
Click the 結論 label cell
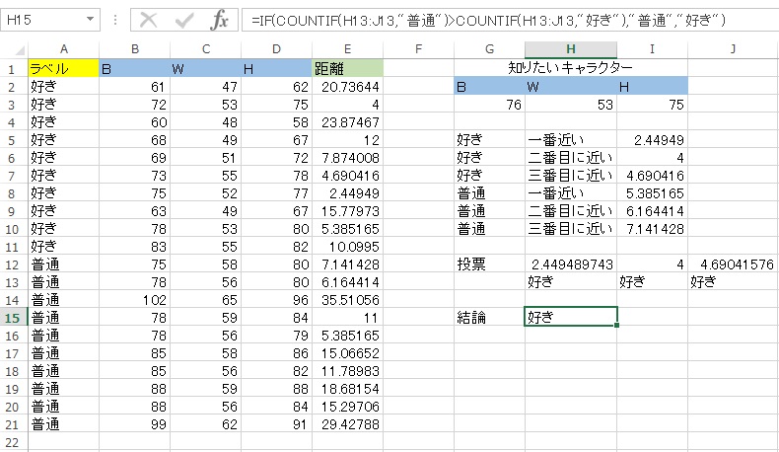489,317
